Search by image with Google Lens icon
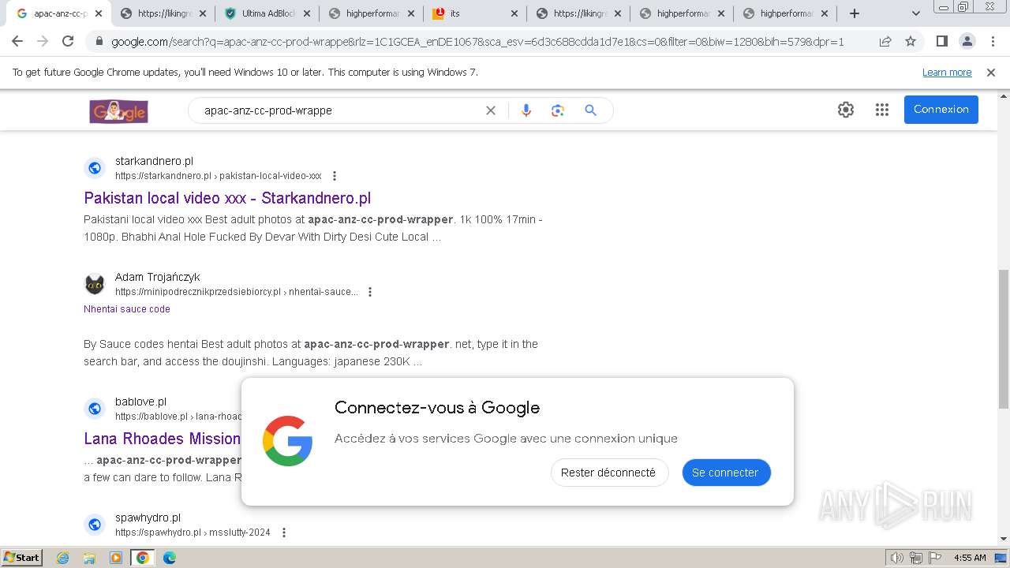The width and height of the screenshot is (1010, 568). pyautogui.click(x=558, y=110)
